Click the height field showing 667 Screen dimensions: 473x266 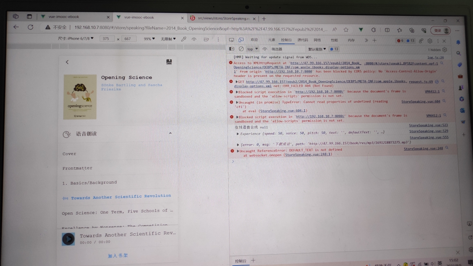click(x=128, y=38)
